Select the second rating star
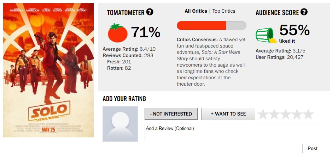The width and height of the screenshot is (332, 155). click(274, 114)
